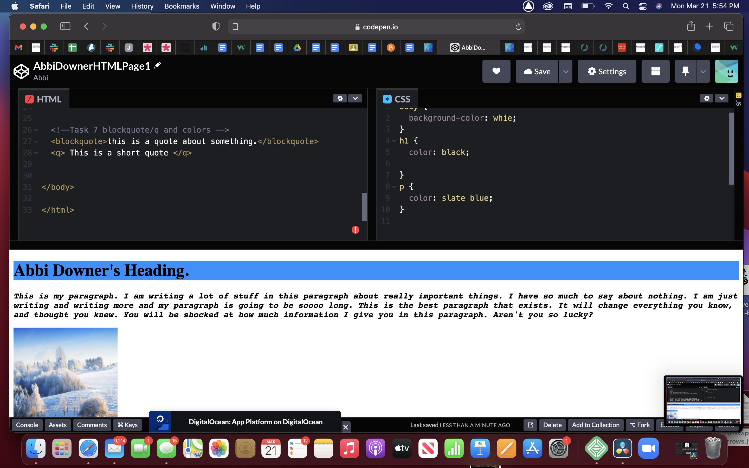Open CSS editor settings gear
The image size is (749, 468).
707,99
